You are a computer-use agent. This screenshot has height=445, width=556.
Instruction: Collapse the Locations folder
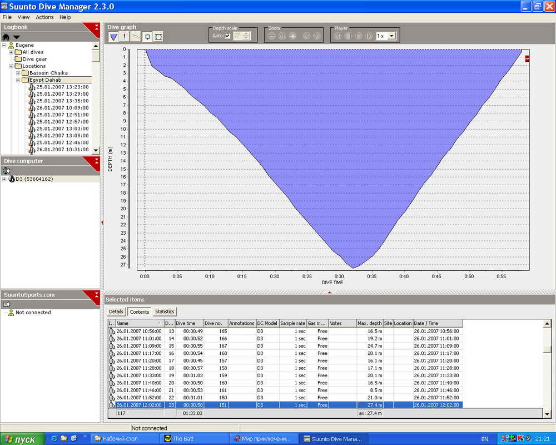[11, 66]
